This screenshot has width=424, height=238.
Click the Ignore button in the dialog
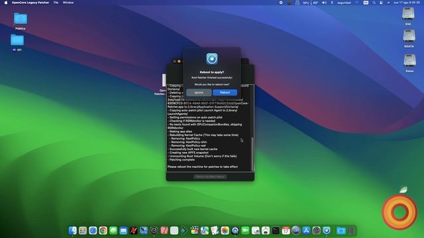pyautogui.click(x=199, y=93)
